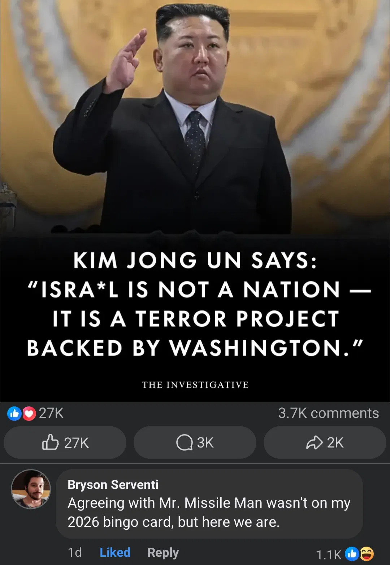Open the 3.7K comments link
Screen dimensions: 390x565
(x=329, y=413)
